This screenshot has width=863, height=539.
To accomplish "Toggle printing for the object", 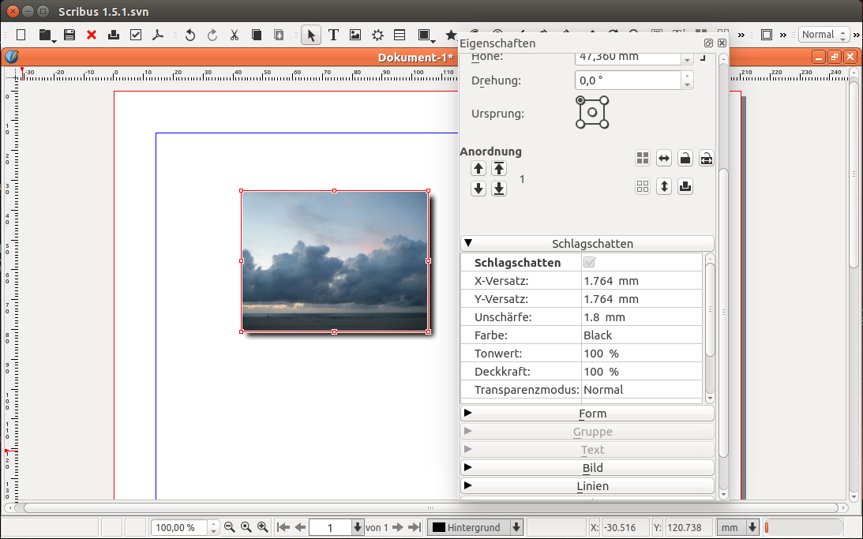I will [685, 187].
